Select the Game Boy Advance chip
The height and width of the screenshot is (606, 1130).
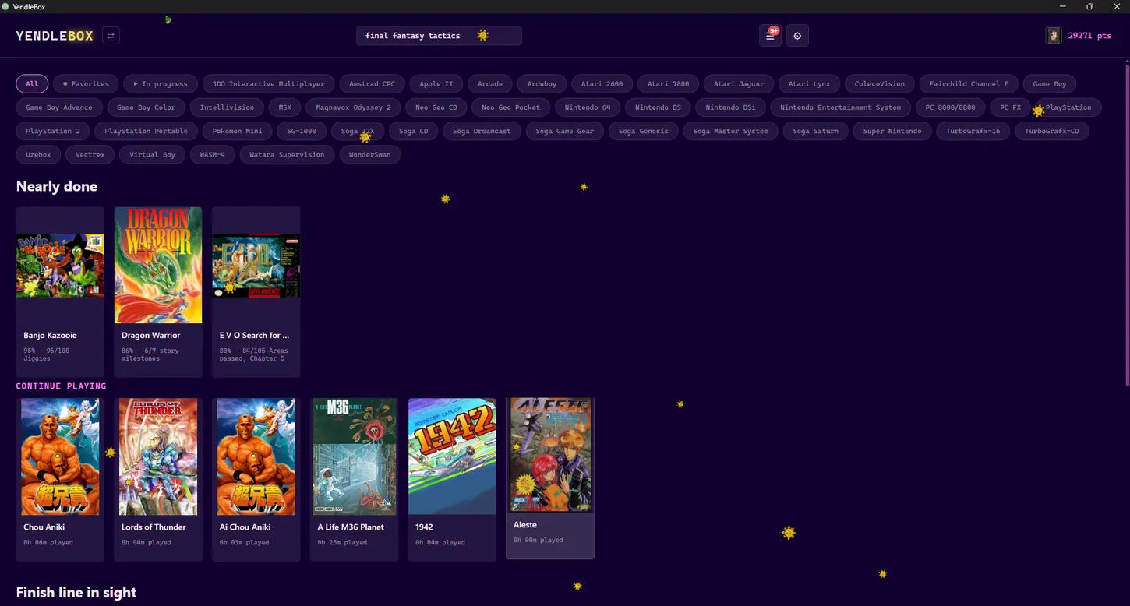[59, 107]
